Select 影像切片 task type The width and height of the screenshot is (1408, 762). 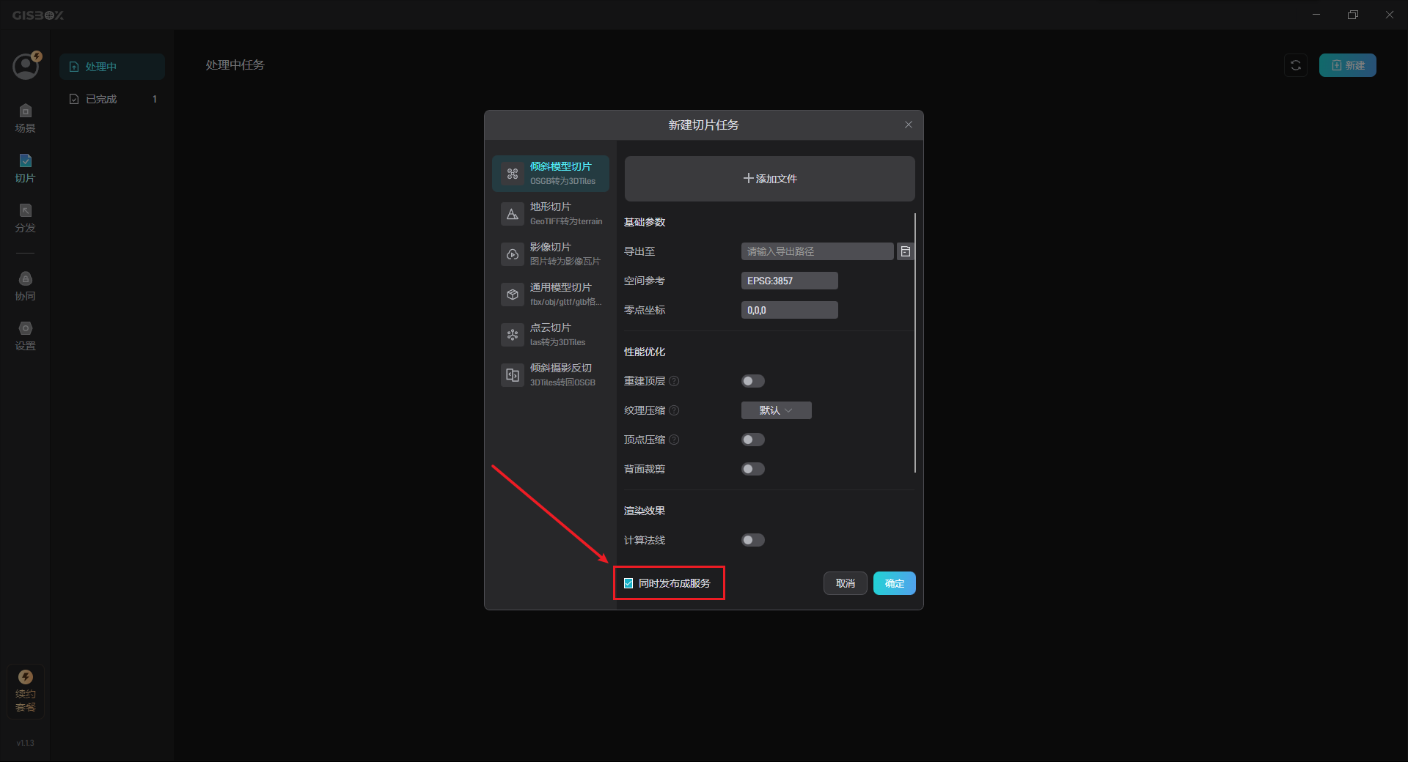551,254
